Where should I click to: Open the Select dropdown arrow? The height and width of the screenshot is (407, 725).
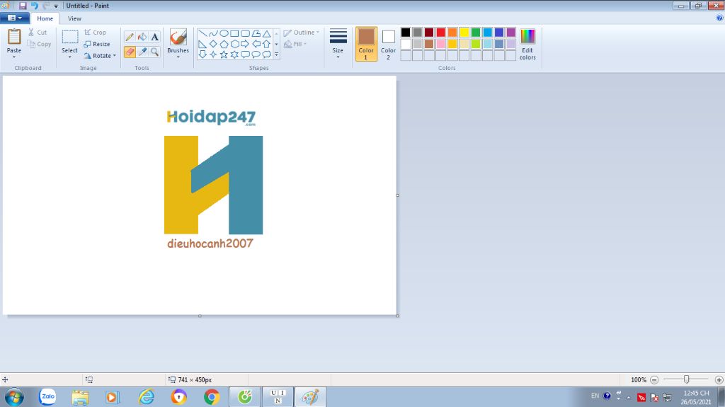70,57
